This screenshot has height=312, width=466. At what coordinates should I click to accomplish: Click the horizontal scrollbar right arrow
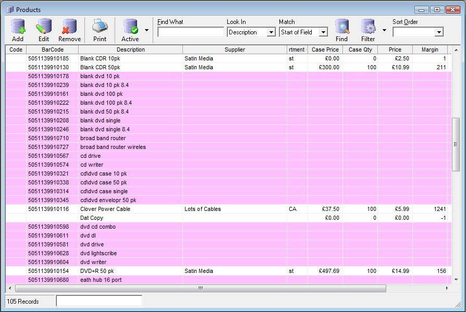pos(447,288)
